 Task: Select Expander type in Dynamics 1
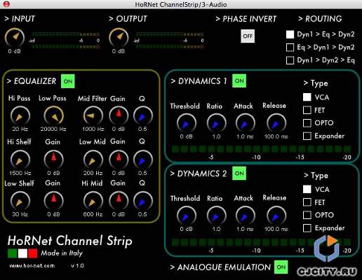point(307,136)
